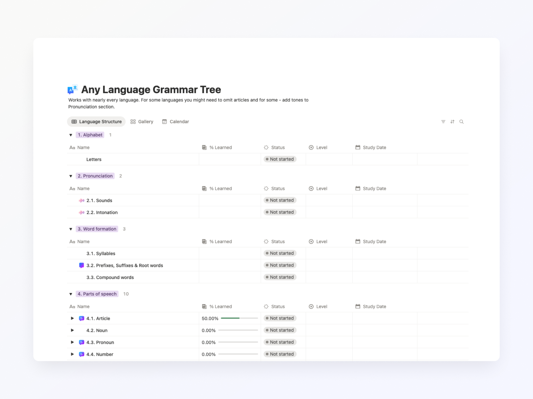
Task: Click Study Date calendar icon in Alphabet group
Action: point(358,147)
